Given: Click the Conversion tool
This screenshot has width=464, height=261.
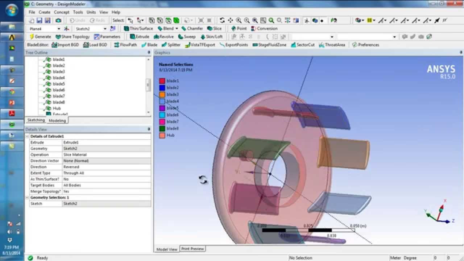Looking at the screenshot, I should (x=264, y=28).
